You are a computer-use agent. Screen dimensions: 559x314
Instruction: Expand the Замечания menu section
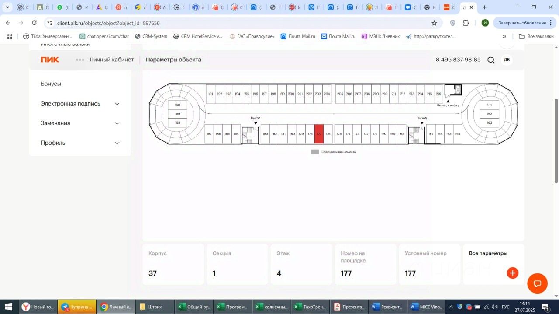pos(80,123)
